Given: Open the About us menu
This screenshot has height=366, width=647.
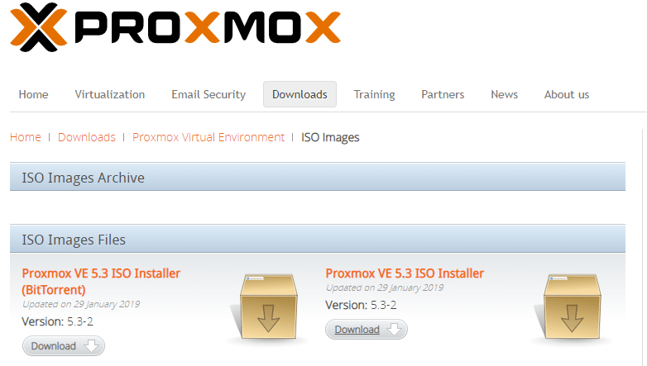Looking at the screenshot, I should (x=567, y=94).
